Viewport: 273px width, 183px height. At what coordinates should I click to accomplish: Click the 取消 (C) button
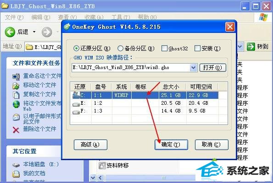pos(212,145)
